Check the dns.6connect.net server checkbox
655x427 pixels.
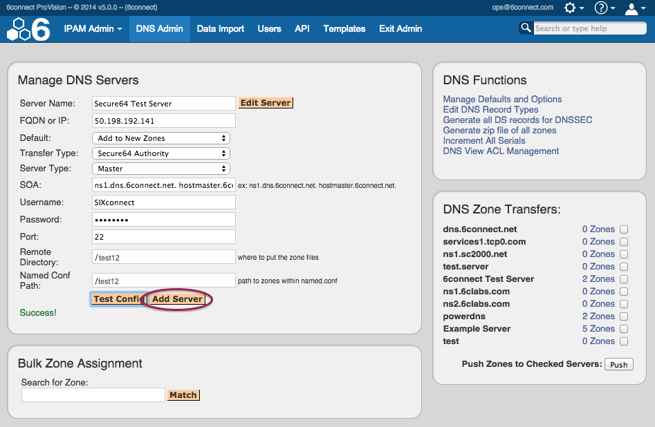pyautogui.click(x=624, y=229)
